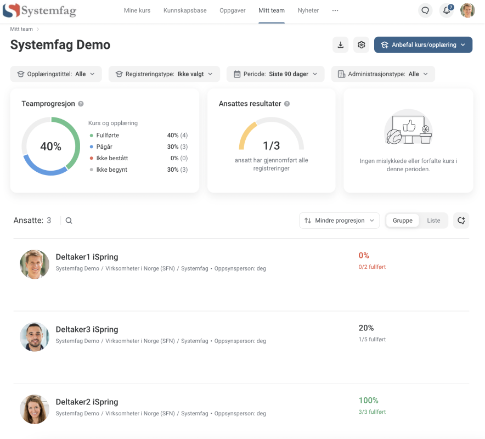Click the calendar icon in Periode filter
This screenshot has width=485, height=439.
(237, 74)
